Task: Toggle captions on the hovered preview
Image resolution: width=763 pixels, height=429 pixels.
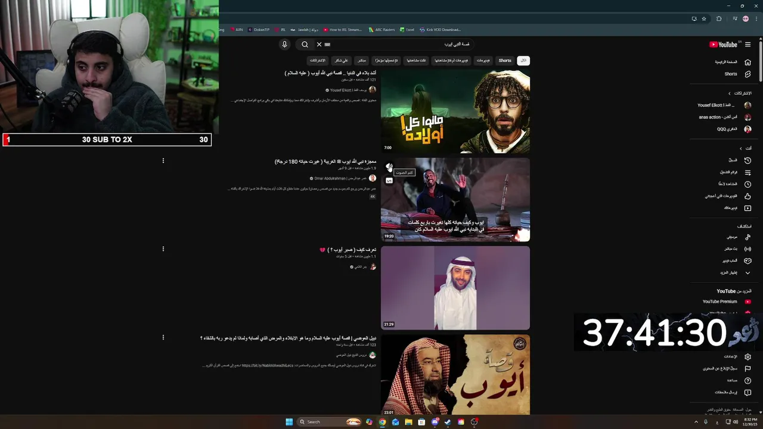Action: 389,181
